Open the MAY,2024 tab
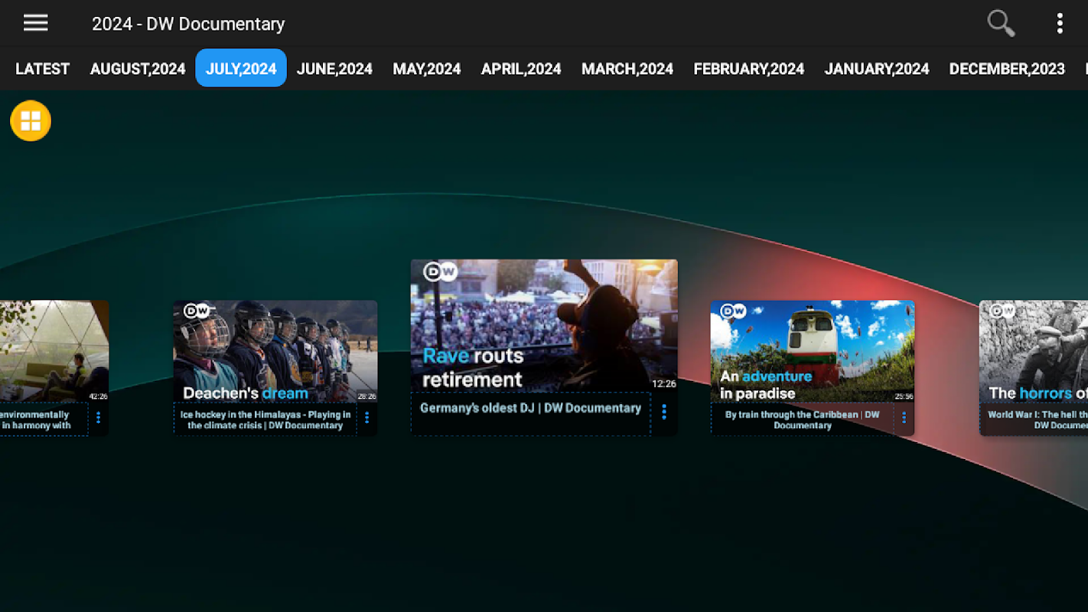The height and width of the screenshot is (612, 1088). click(x=427, y=69)
